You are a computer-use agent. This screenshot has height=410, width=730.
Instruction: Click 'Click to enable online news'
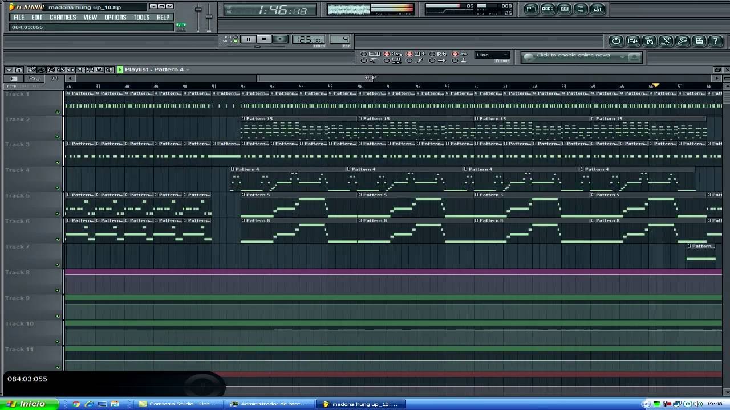[573, 55]
